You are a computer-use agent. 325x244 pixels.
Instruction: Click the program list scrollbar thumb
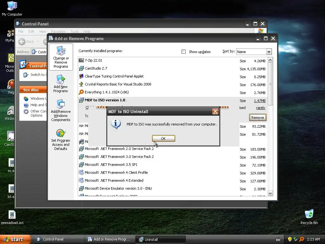pyautogui.click(x=270, y=84)
